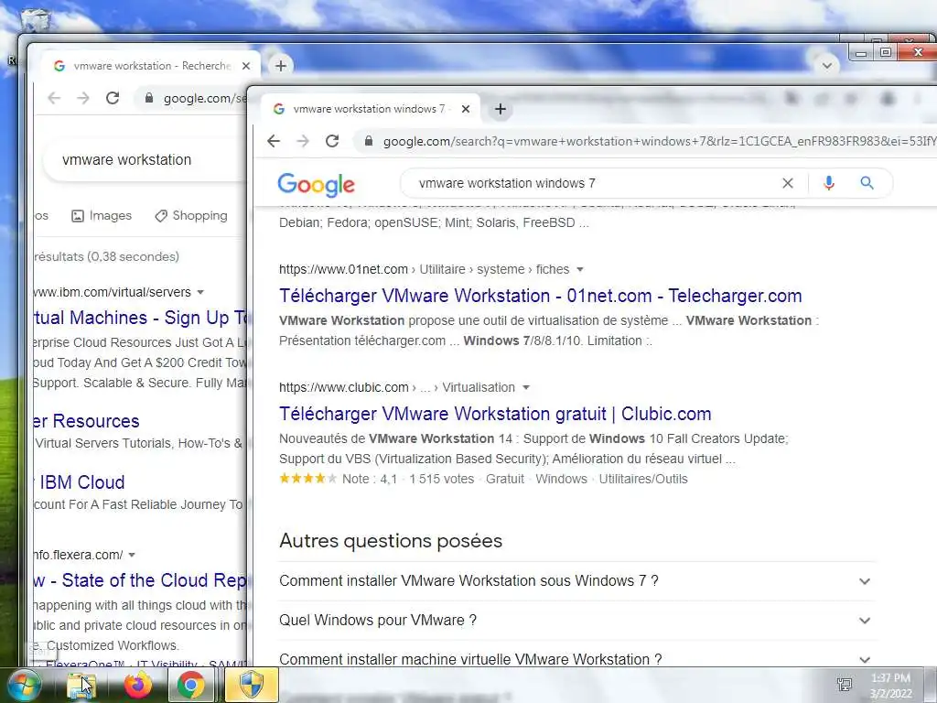Click the front window address bar URL
The width and height of the screenshot is (937, 703).
(x=660, y=142)
